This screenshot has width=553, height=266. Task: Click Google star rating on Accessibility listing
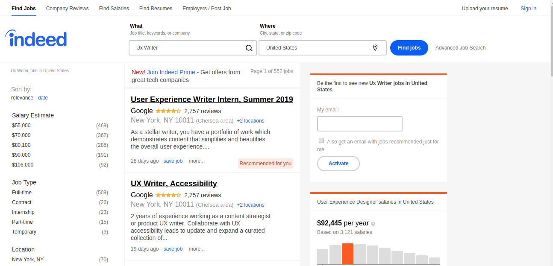(x=168, y=195)
